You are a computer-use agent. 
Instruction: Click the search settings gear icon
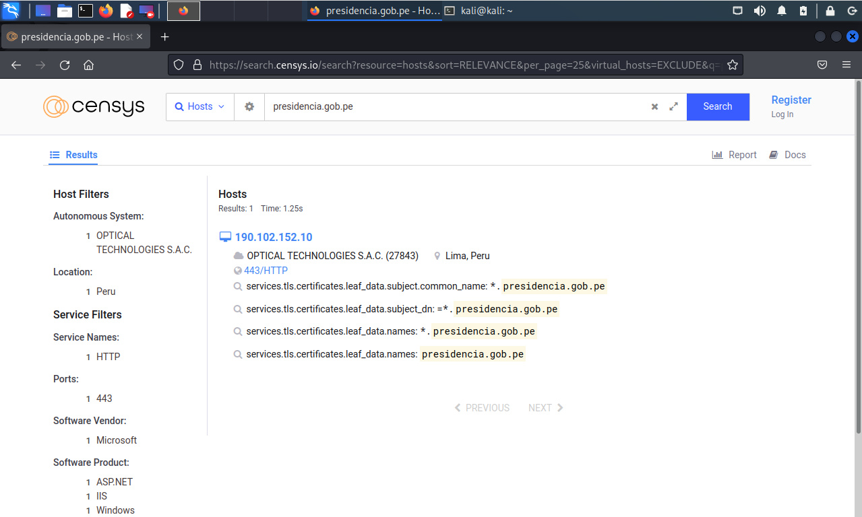pyautogui.click(x=249, y=106)
